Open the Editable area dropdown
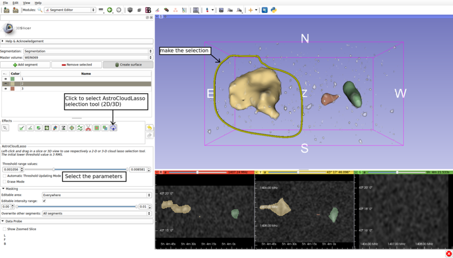The image size is (453, 258). pos(96,195)
